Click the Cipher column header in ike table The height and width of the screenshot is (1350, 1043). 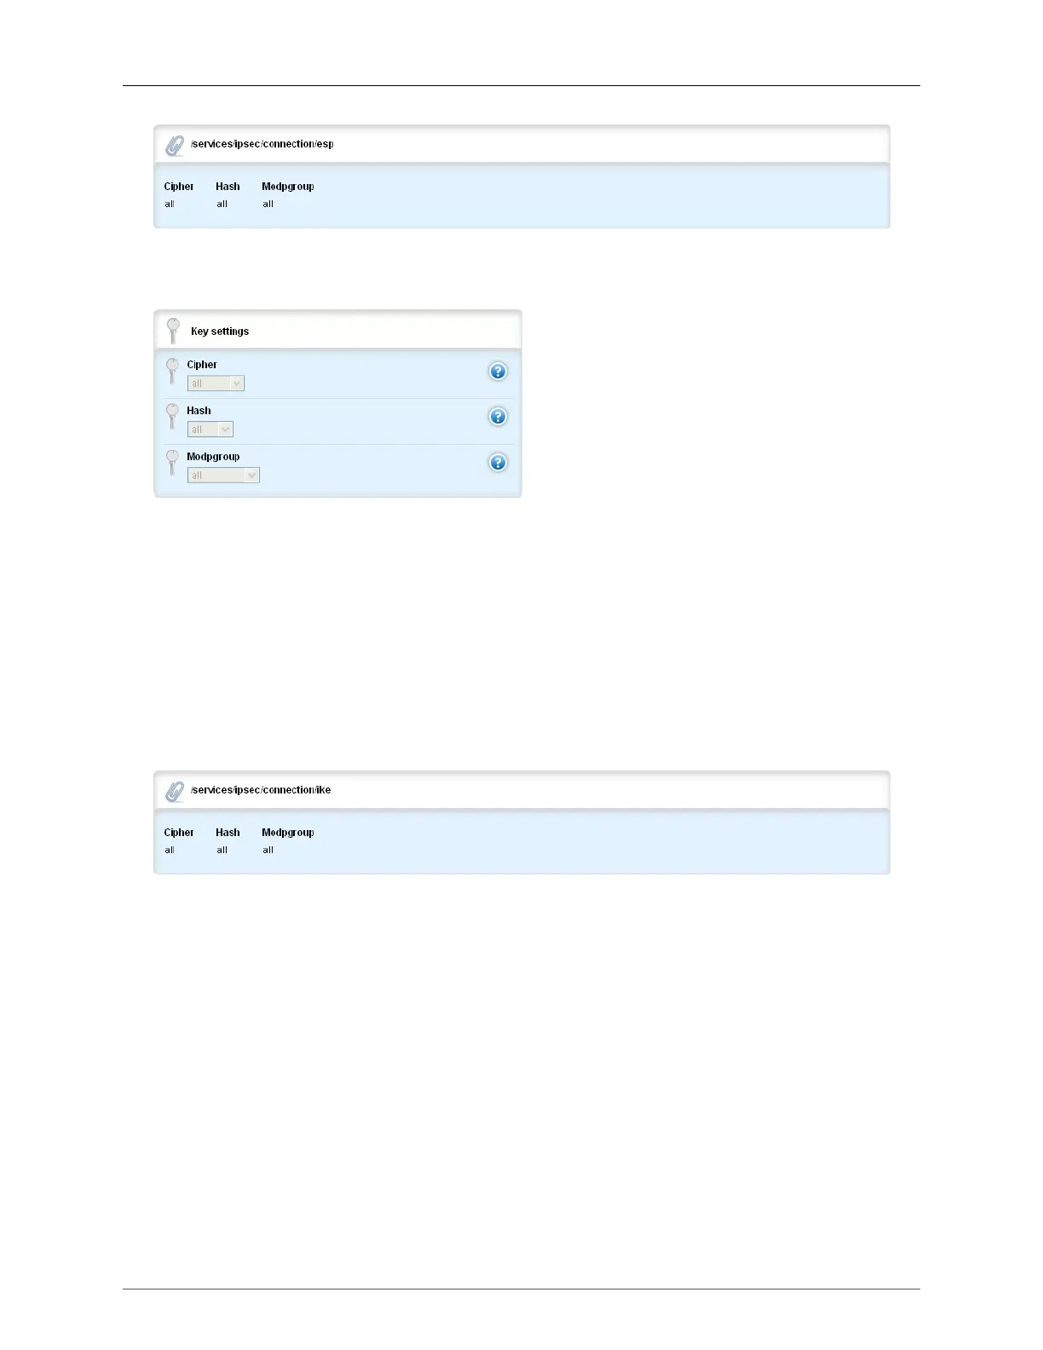(x=179, y=833)
